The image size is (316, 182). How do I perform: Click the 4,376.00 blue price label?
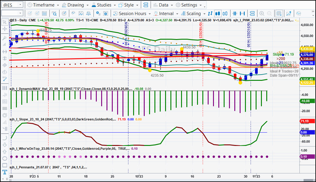tap(307, 55)
